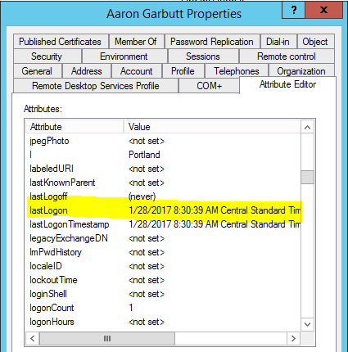Screen dimensions: 348x352
Task: Open the Environment tab
Action: pyautogui.click(x=124, y=56)
